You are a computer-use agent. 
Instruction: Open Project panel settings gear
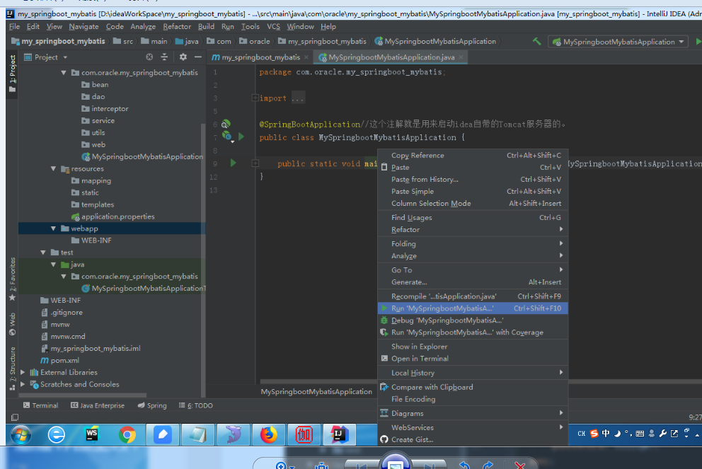pos(183,57)
